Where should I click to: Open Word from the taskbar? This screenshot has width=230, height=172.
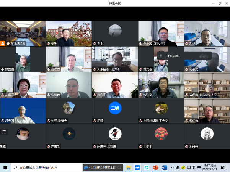(165, 167)
